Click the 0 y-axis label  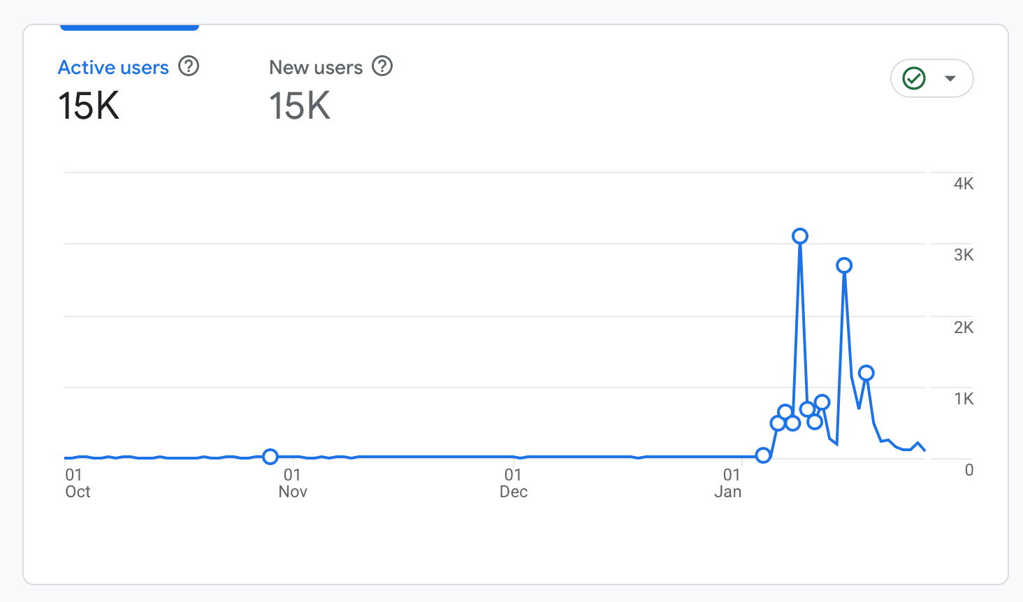tap(968, 470)
